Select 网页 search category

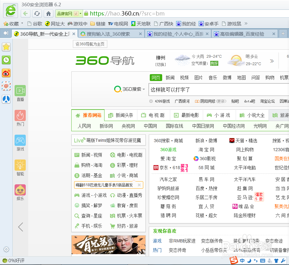coord(156,78)
